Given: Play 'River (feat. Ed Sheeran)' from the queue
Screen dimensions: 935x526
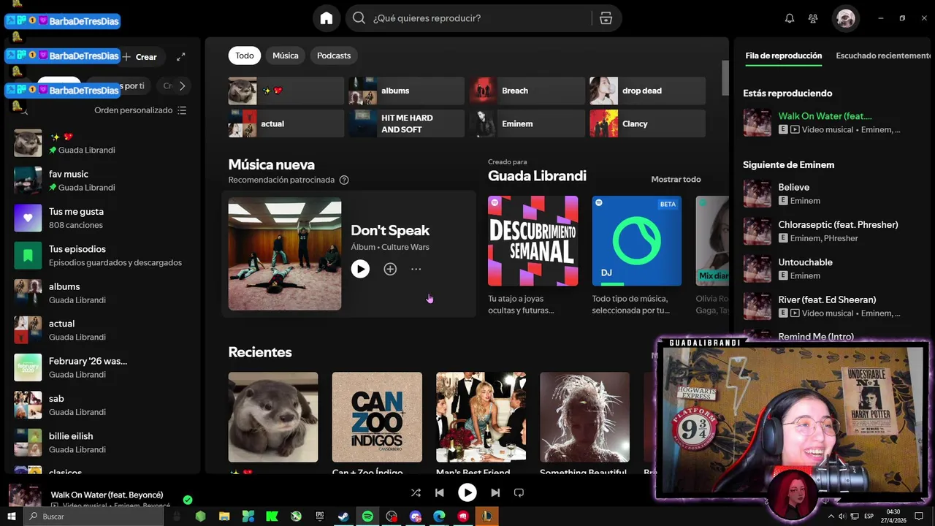Looking at the screenshot, I should [x=831, y=305].
